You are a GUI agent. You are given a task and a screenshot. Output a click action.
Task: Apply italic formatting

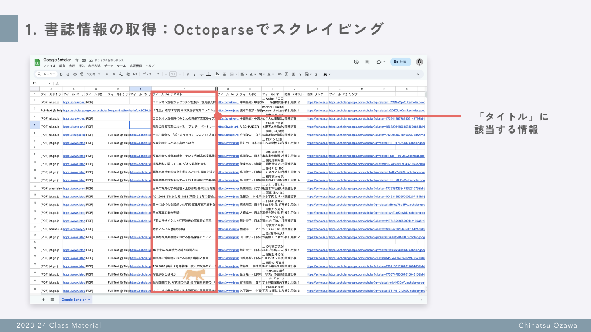coord(195,74)
